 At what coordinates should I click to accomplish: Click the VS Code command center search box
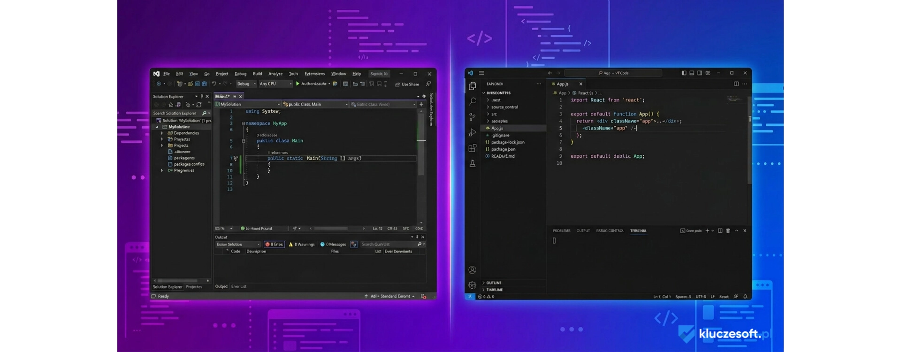(x=613, y=73)
